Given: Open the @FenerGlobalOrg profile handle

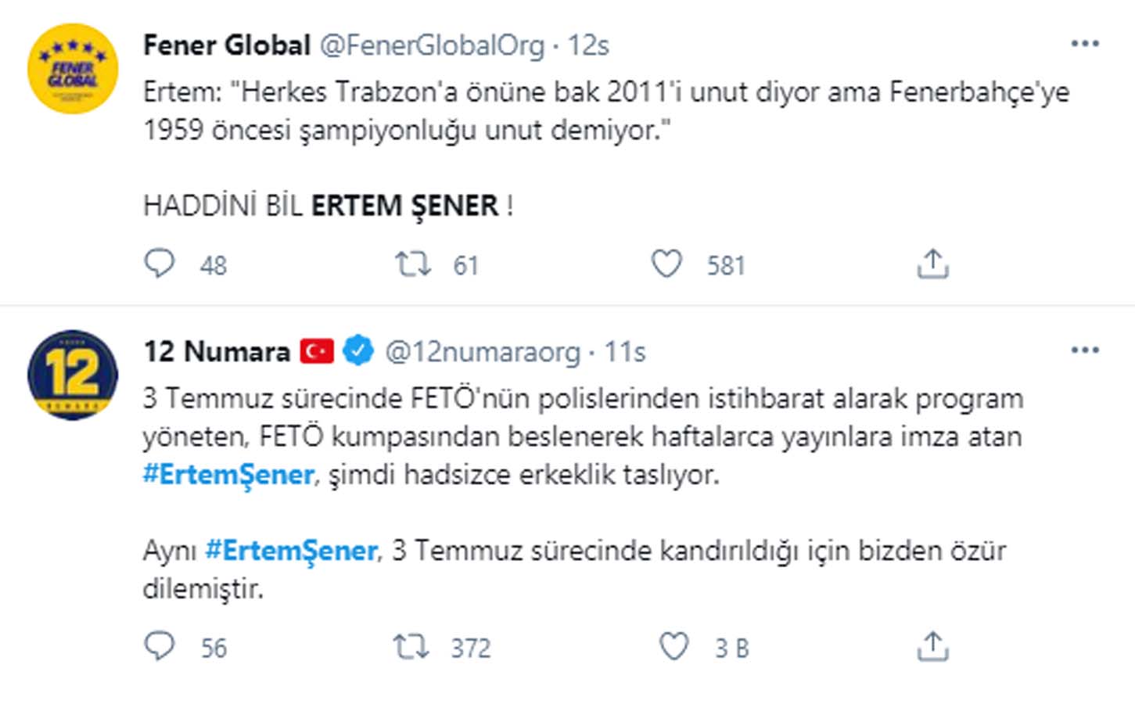Looking at the screenshot, I should (434, 45).
